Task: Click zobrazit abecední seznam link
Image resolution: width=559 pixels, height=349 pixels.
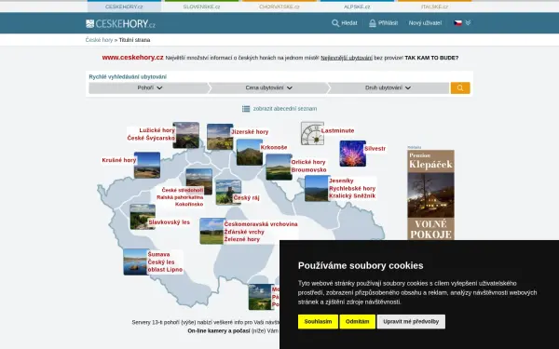Action: coord(285,109)
